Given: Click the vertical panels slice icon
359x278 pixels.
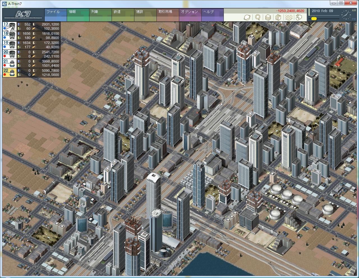Looking at the screenshot, I should 278,17.
